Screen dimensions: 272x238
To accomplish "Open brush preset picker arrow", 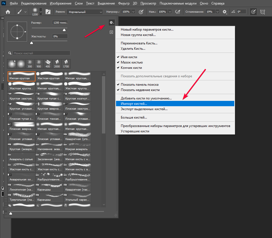I will (41, 12).
